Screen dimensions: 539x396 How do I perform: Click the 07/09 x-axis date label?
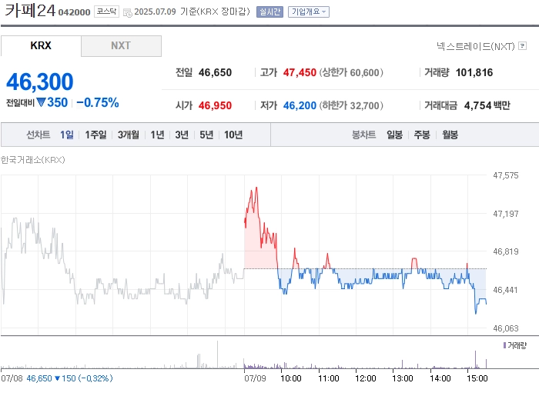255,378
